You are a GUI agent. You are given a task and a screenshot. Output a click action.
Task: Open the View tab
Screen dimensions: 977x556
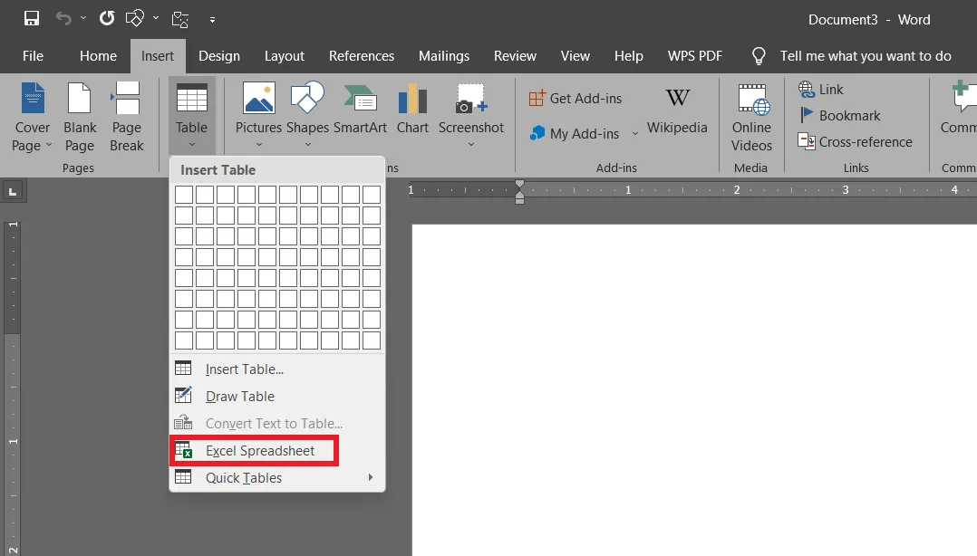click(576, 56)
